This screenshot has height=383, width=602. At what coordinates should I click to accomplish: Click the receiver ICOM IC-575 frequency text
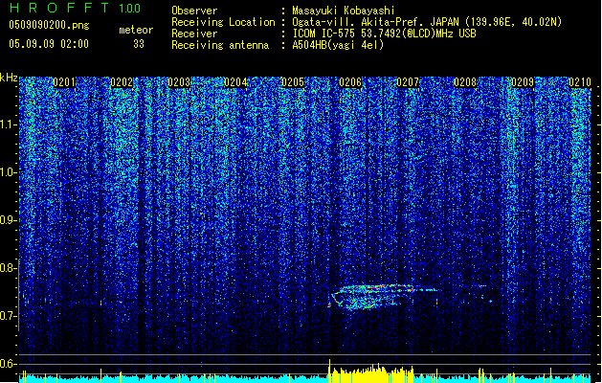pyautogui.click(x=384, y=34)
